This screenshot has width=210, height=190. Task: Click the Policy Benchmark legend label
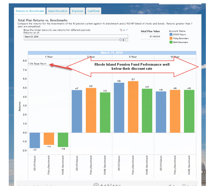coord(181,38)
